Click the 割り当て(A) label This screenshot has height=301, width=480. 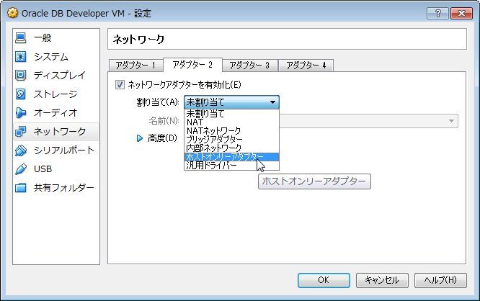coord(157,102)
